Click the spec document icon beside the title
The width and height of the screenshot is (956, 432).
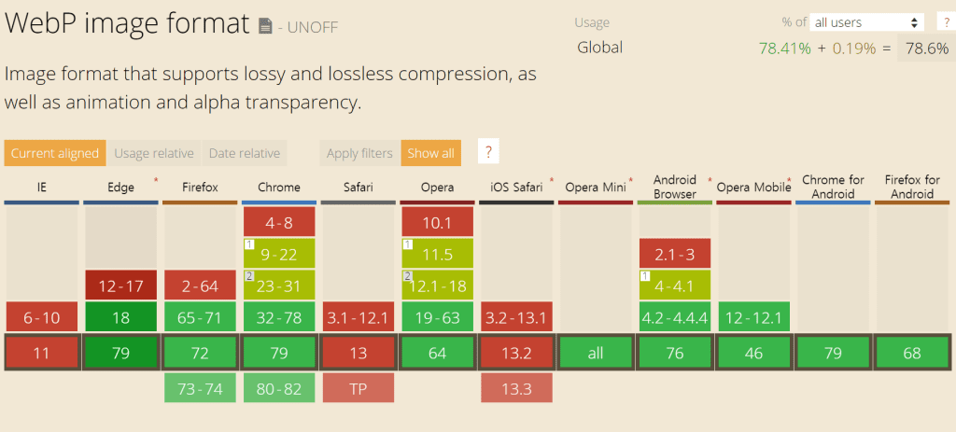pyautogui.click(x=266, y=26)
